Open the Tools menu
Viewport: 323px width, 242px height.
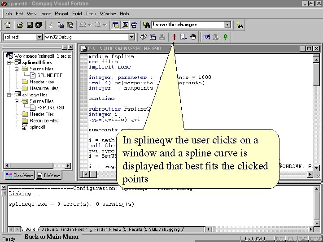click(x=91, y=14)
